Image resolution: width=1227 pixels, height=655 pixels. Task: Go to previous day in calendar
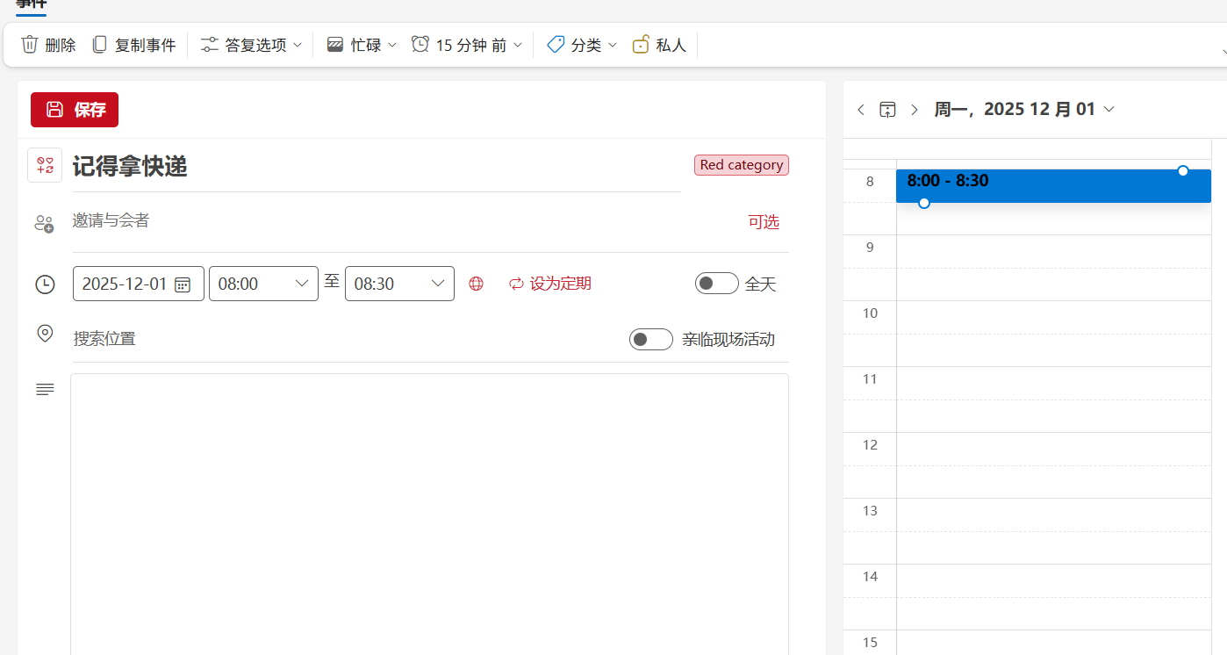860,110
